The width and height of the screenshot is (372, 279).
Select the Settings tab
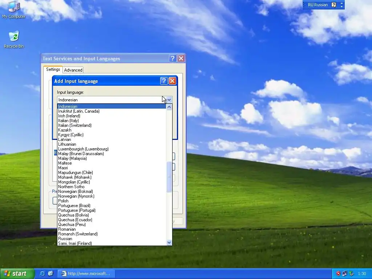click(x=53, y=69)
